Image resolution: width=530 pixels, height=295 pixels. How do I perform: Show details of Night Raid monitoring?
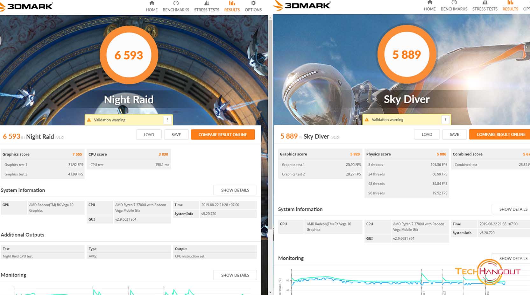235,275
